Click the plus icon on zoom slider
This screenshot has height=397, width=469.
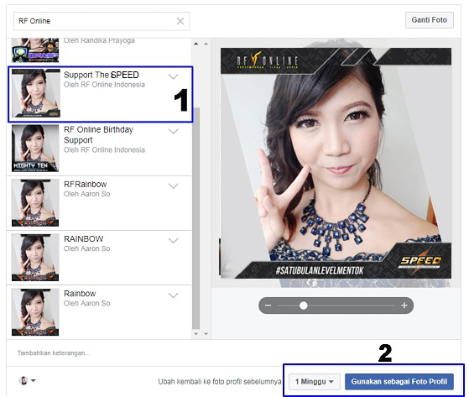(404, 306)
